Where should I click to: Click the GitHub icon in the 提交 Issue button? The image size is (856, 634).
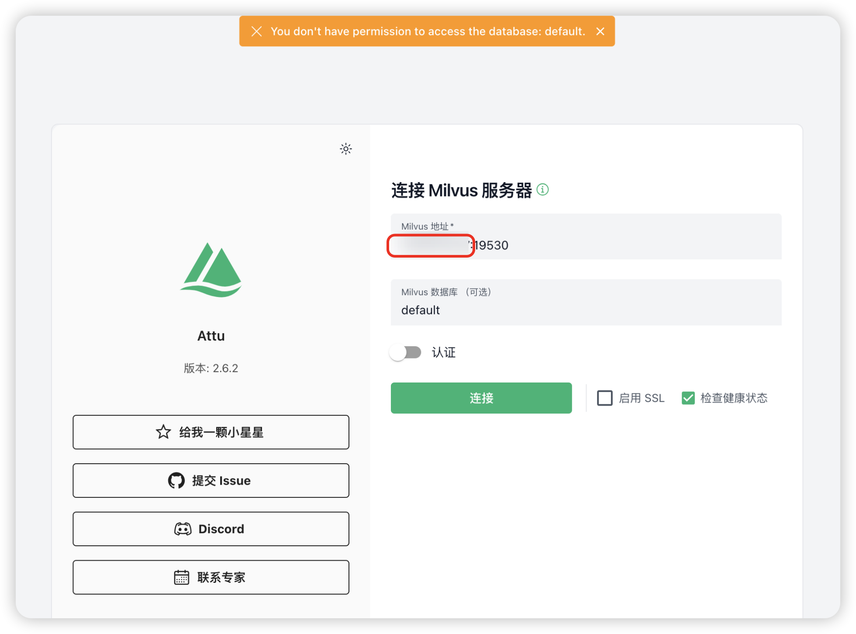(176, 480)
